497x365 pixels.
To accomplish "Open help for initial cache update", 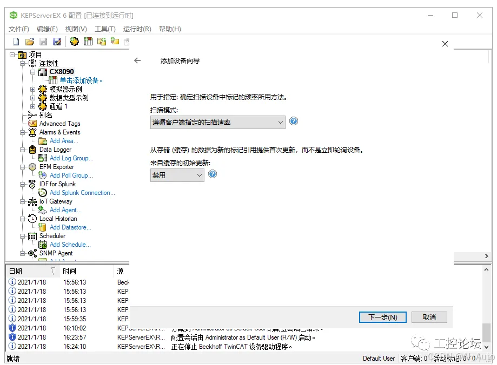I will tap(213, 174).
